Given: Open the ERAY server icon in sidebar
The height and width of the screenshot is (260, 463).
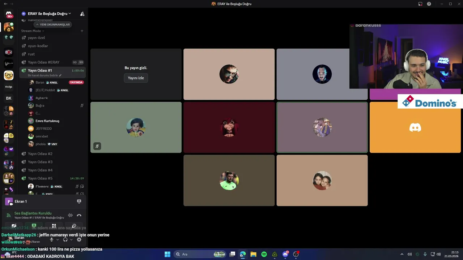Looking at the screenshot, I should click(x=9, y=27).
